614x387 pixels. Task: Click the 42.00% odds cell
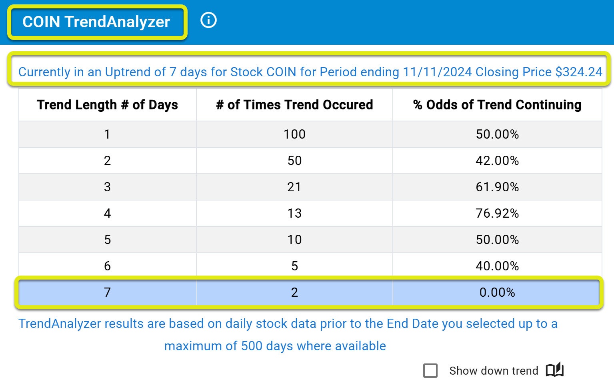click(x=497, y=161)
